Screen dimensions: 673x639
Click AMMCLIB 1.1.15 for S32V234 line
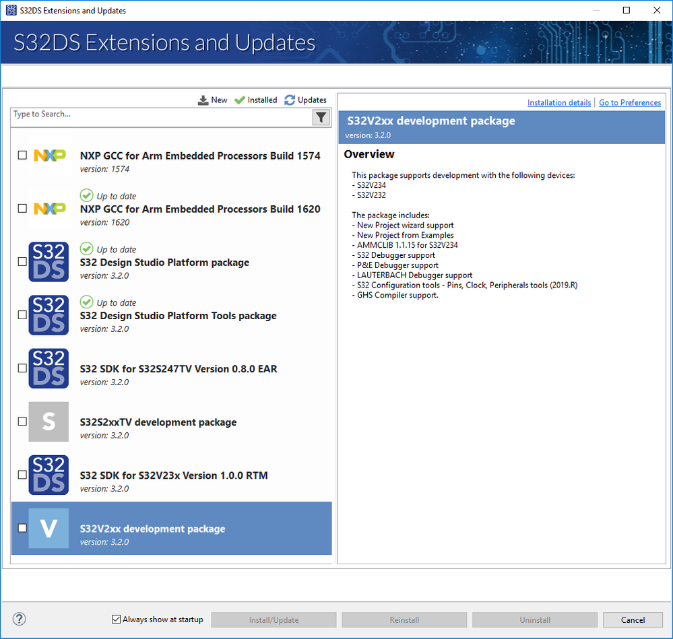[405, 245]
